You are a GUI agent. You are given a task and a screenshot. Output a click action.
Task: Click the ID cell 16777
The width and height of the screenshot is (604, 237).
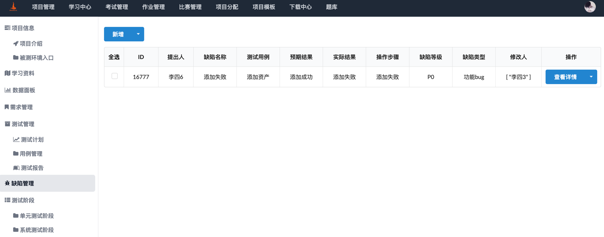(141, 77)
